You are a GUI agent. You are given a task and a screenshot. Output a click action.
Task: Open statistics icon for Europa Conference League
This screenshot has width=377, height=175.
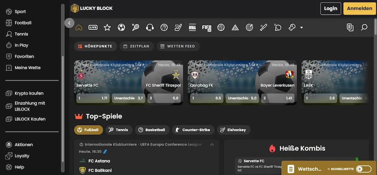pyautogui.click(x=212, y=144)
